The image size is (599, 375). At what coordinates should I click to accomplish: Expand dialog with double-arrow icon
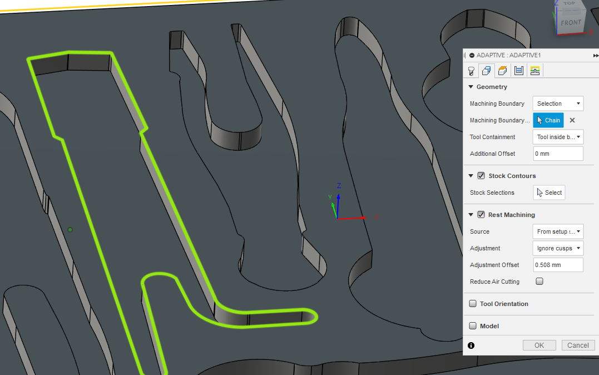(x=596, y=56)
